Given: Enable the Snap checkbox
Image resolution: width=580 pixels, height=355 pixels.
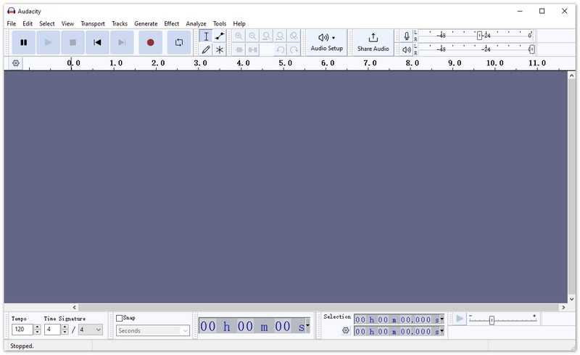Looking at the screenshot, I should click(120, 318).
